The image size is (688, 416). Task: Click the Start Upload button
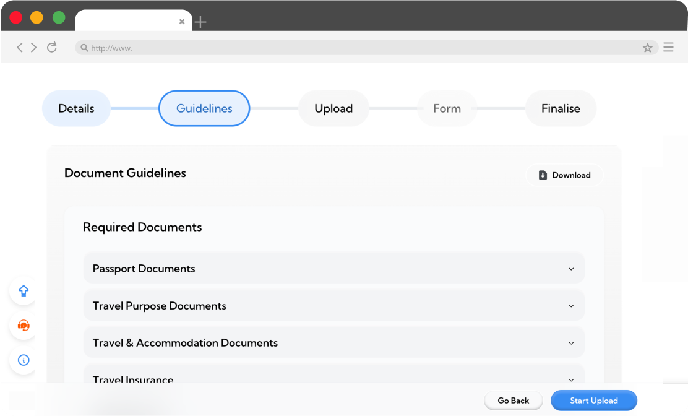(593, 401)
